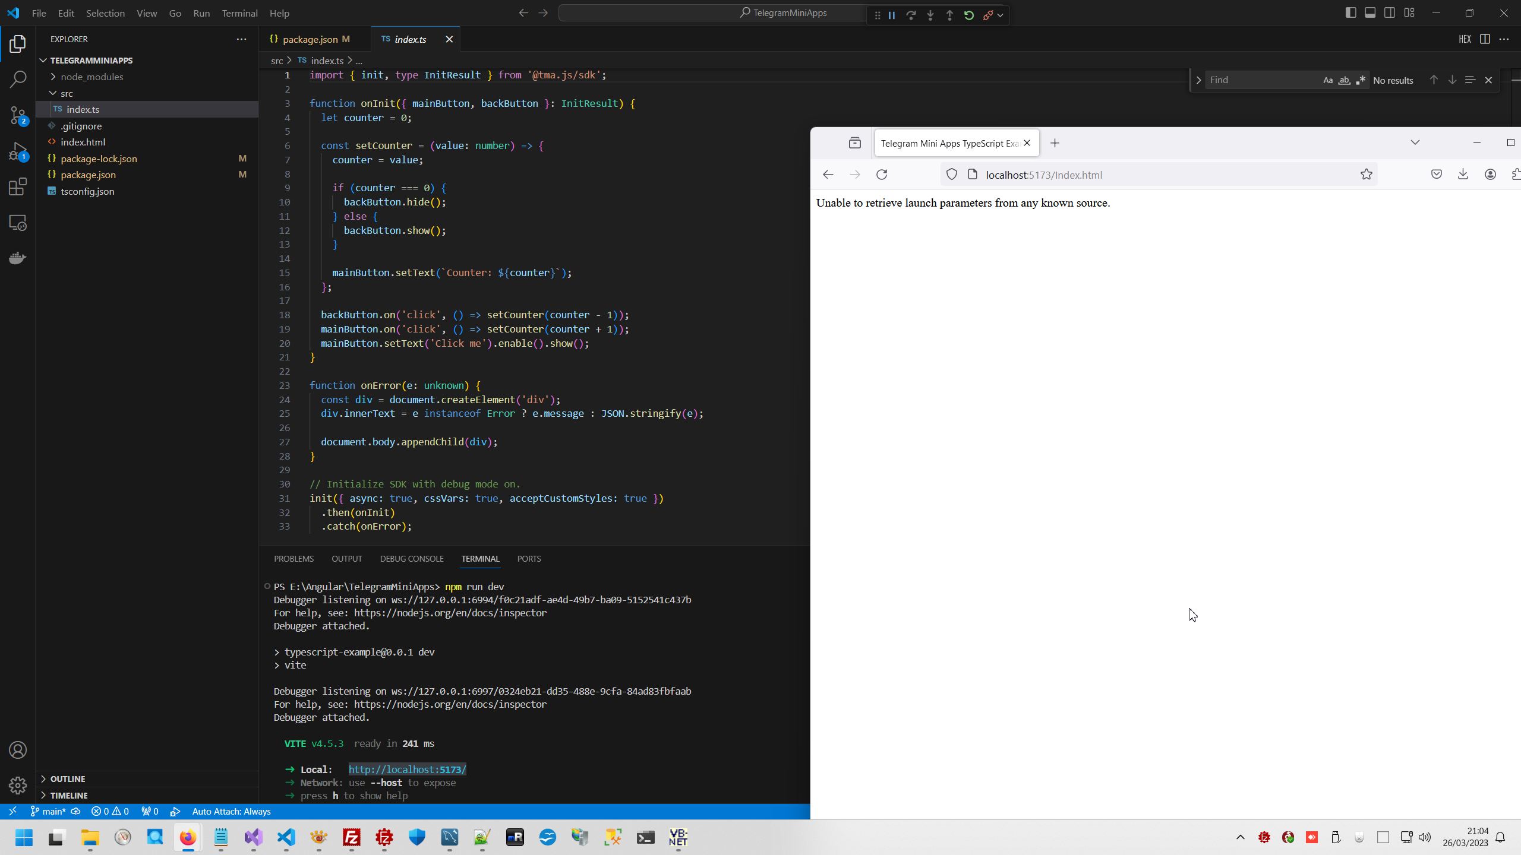Open Firefox downloads from the toolbar
Image resolution: width=1521 pixels, height=855 pixels.
point(1463,174)
